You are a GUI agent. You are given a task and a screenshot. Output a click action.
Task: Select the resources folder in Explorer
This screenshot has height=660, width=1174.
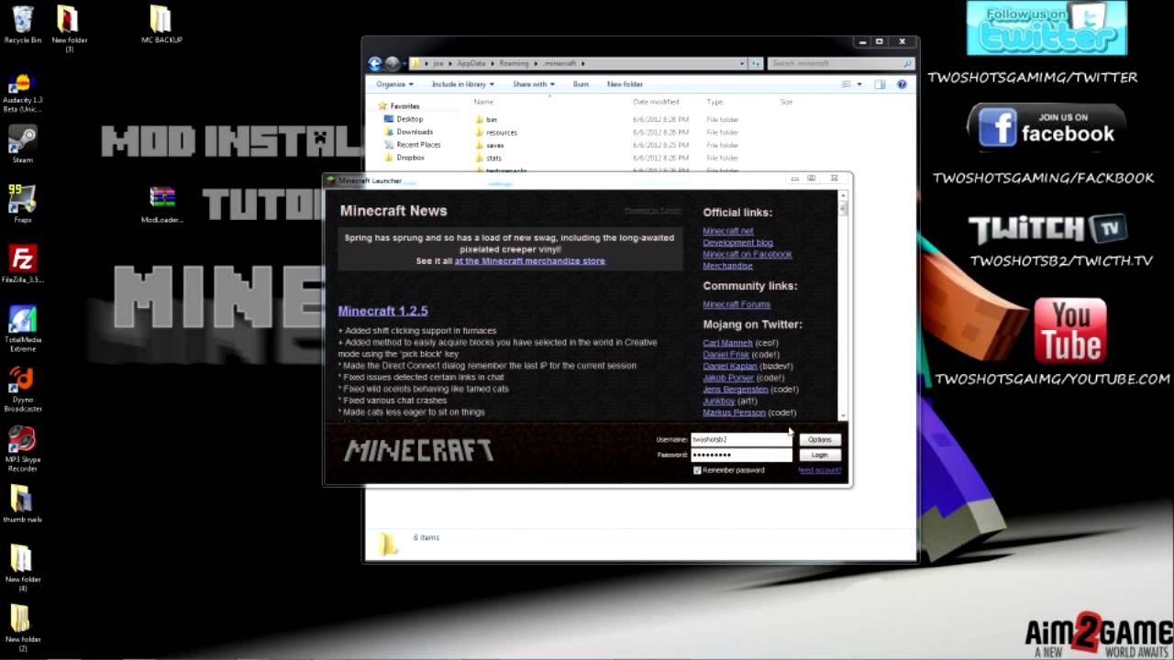click(496, 133)
